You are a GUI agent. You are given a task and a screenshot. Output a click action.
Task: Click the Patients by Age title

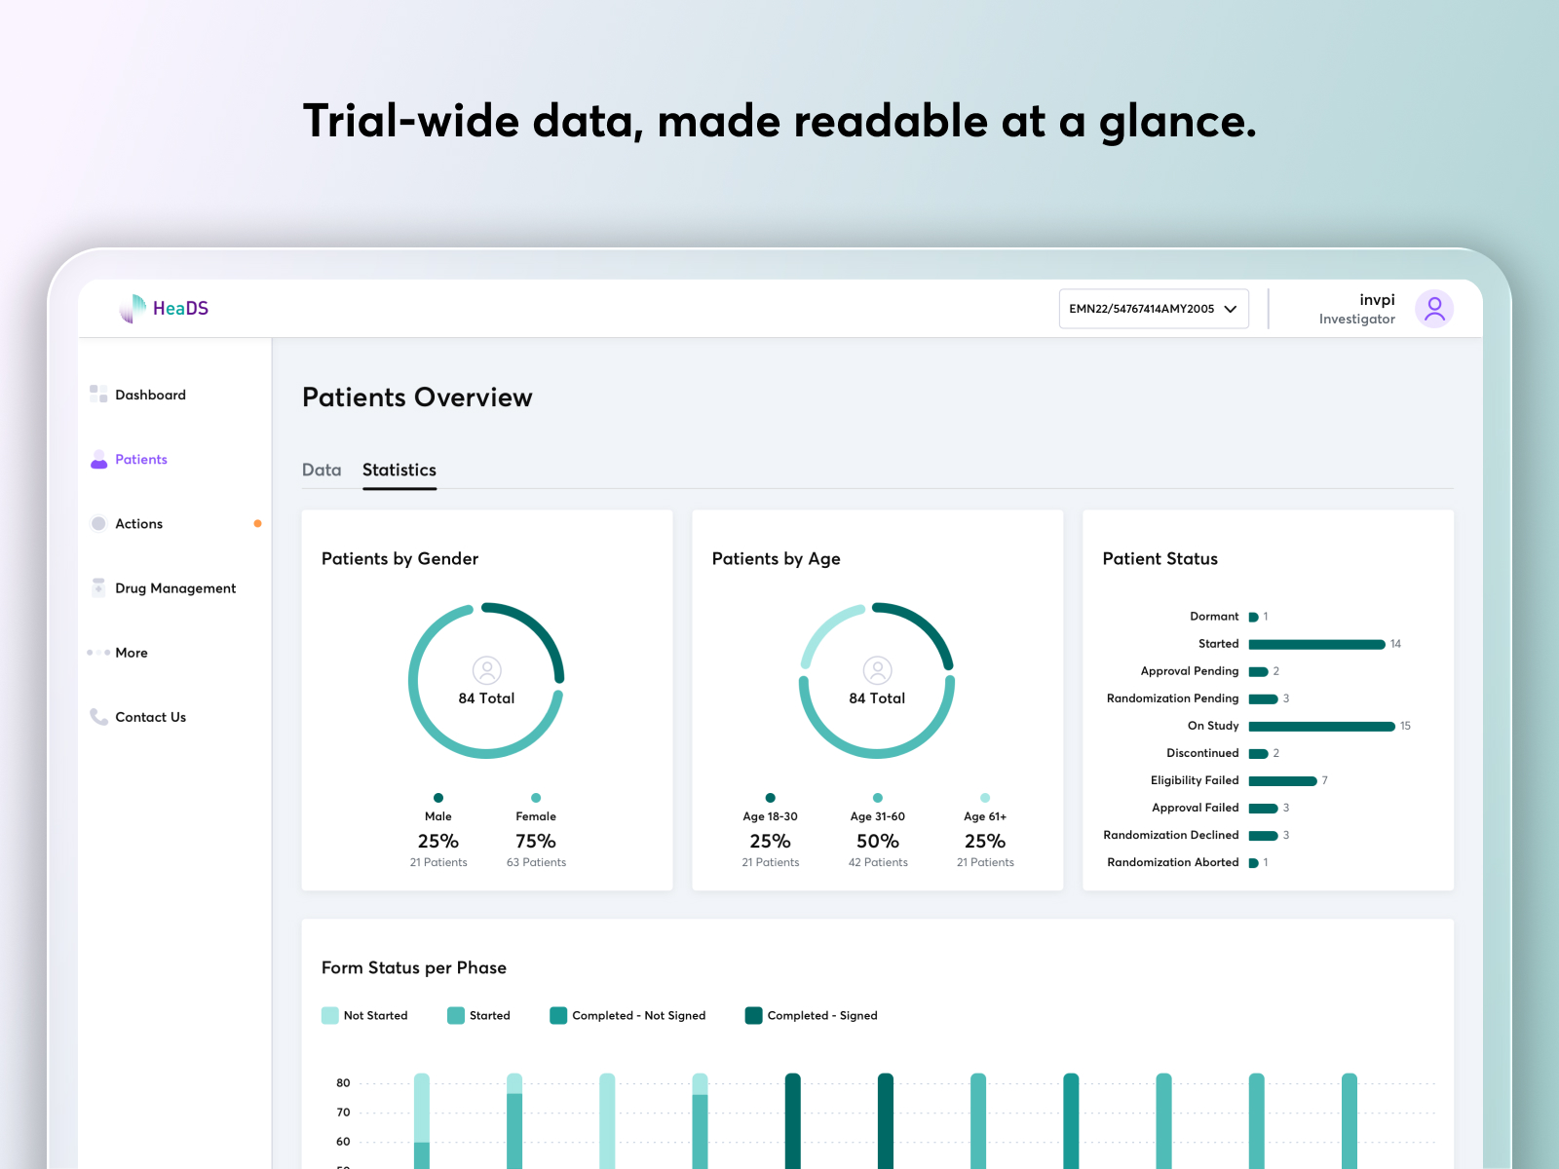pyautogui.click(x=776, y=558)
